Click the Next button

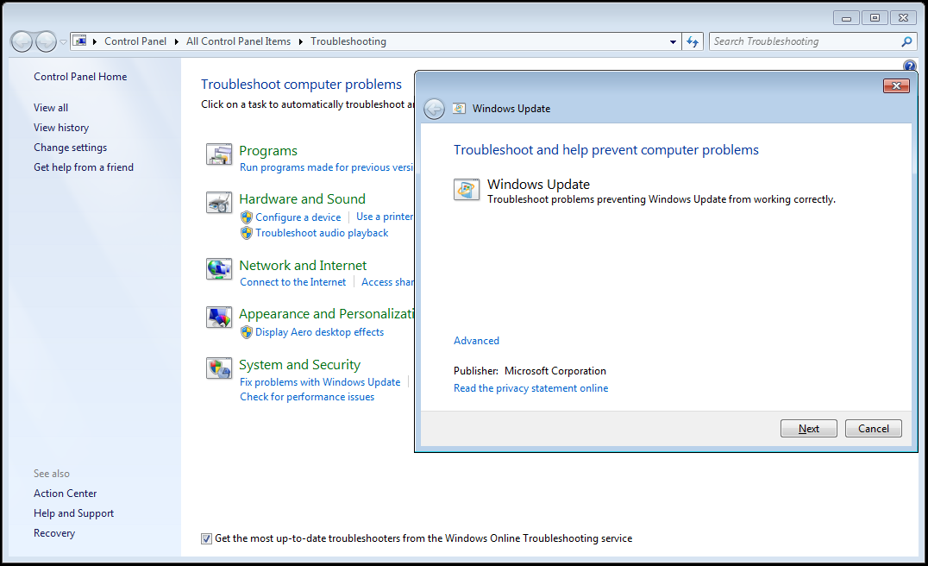808,429
